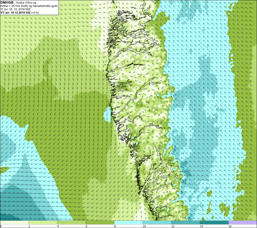Image resolution: width=257 pixels, height=228 pixels.
Task: Click the 4–6 m/s green legend swatch
Action: [71, 222]
